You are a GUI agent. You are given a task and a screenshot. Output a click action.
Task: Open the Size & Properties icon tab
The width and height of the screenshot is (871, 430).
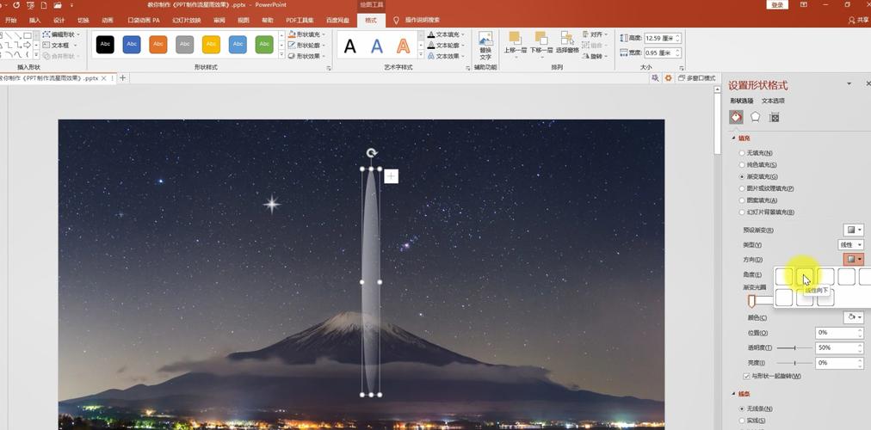775,117
